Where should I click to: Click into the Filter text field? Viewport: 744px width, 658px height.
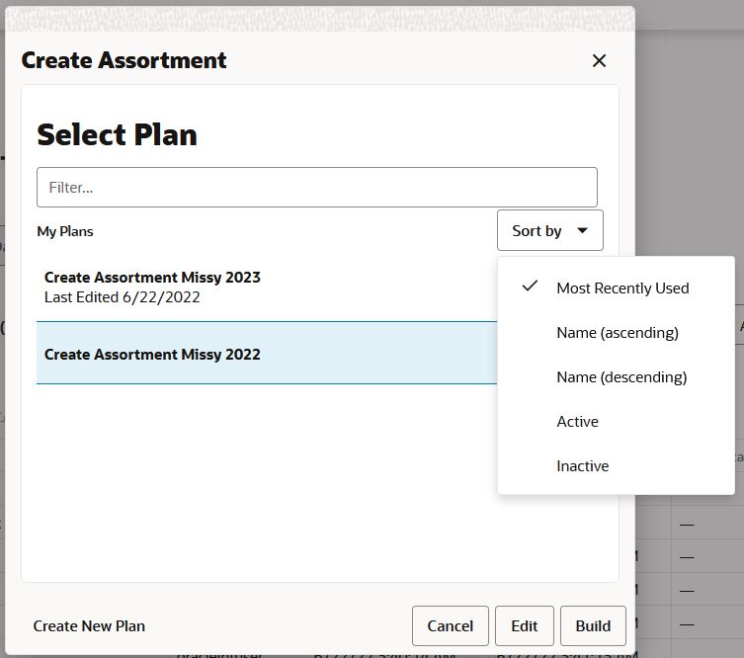316,188
